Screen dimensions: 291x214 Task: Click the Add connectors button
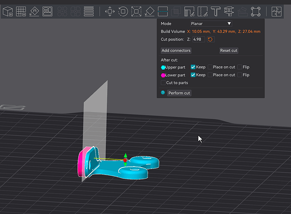[x=176, y=50]
